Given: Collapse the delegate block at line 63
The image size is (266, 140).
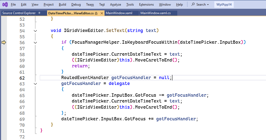Looking at the screenshot, I should (x=35, y=84).
